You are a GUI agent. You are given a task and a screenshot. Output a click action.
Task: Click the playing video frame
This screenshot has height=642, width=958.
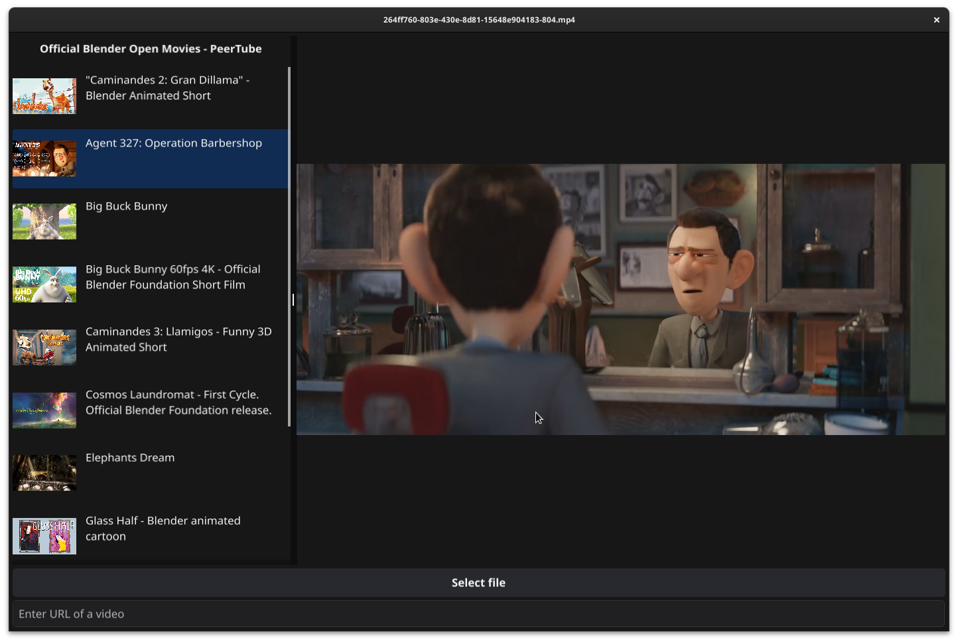point(621,299)
